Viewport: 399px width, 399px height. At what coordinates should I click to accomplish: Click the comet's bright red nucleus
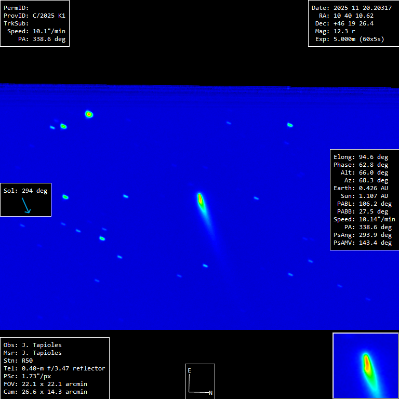(x=200, y=198)
